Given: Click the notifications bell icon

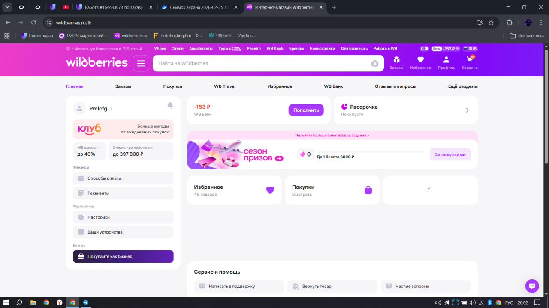Looking at the screenshot, I should [170, 105].
